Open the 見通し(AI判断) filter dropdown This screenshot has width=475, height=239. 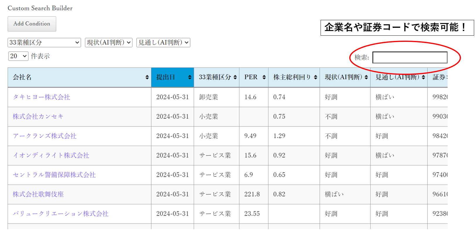(163, 42)
